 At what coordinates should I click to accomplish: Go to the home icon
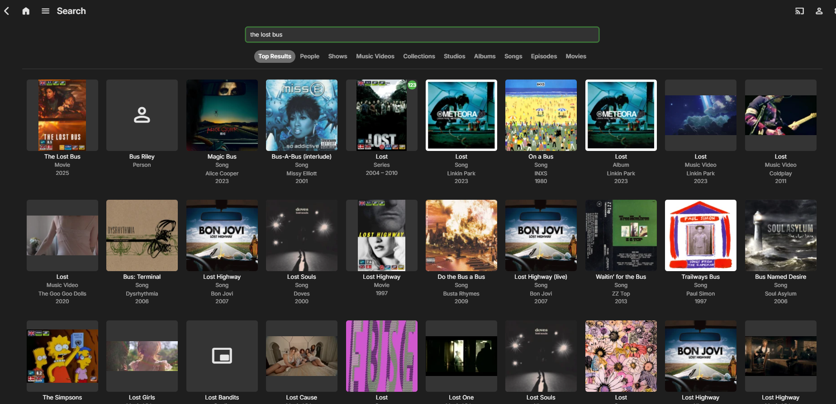(x=26, y=11)
